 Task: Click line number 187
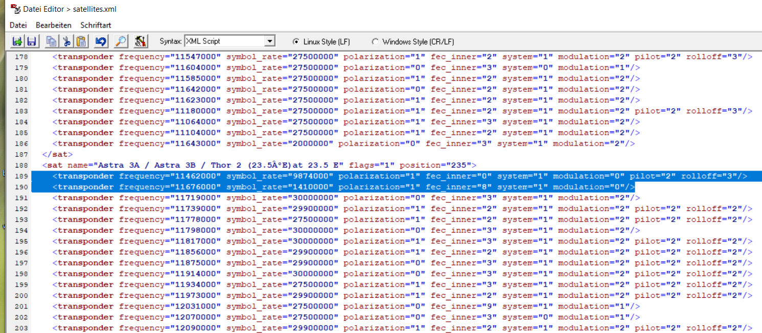[x=21, y=154]
